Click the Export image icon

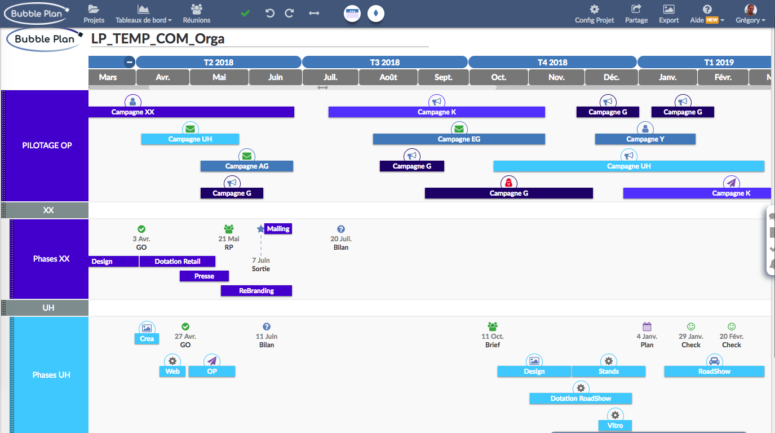tap(668, 10)
